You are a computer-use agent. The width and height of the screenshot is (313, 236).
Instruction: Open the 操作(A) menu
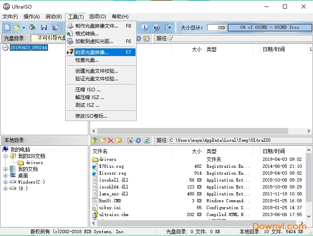[x=31, y=17]
